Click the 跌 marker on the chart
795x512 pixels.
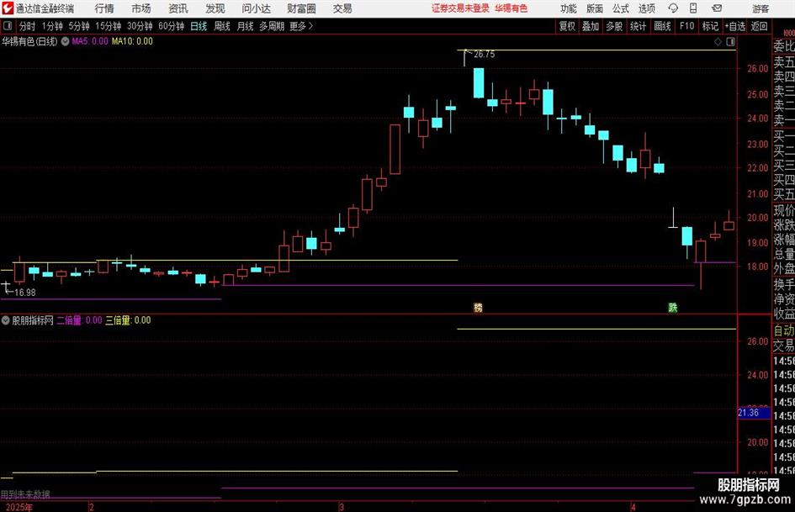pyautogui.click(x=672, y=307)
